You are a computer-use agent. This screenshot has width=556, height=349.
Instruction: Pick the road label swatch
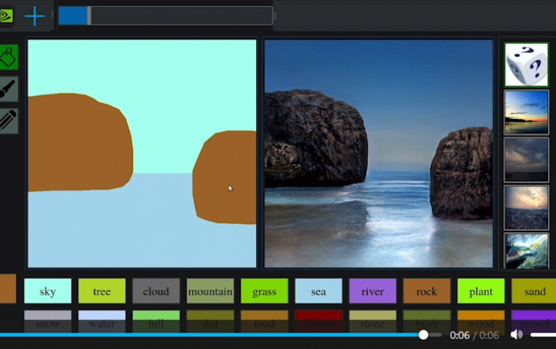264,321
